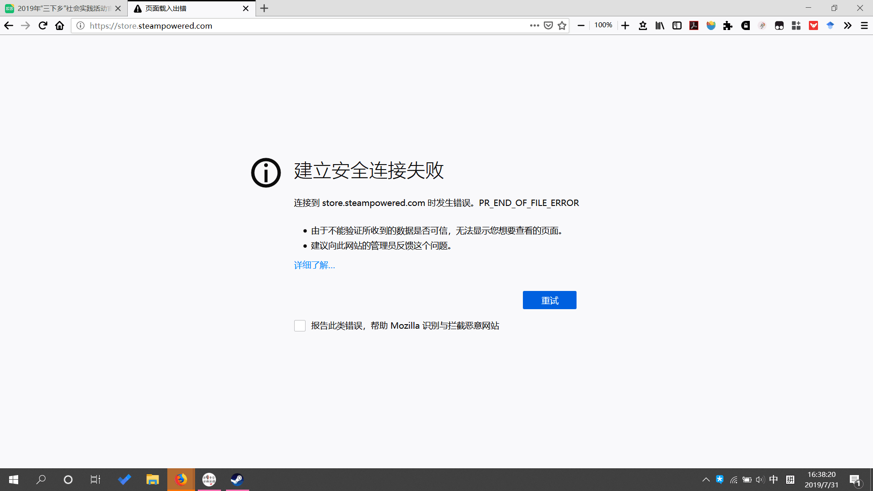Open the grid-plus extension icon
Screen dimensions: 873x491
(x=796, y=25)
